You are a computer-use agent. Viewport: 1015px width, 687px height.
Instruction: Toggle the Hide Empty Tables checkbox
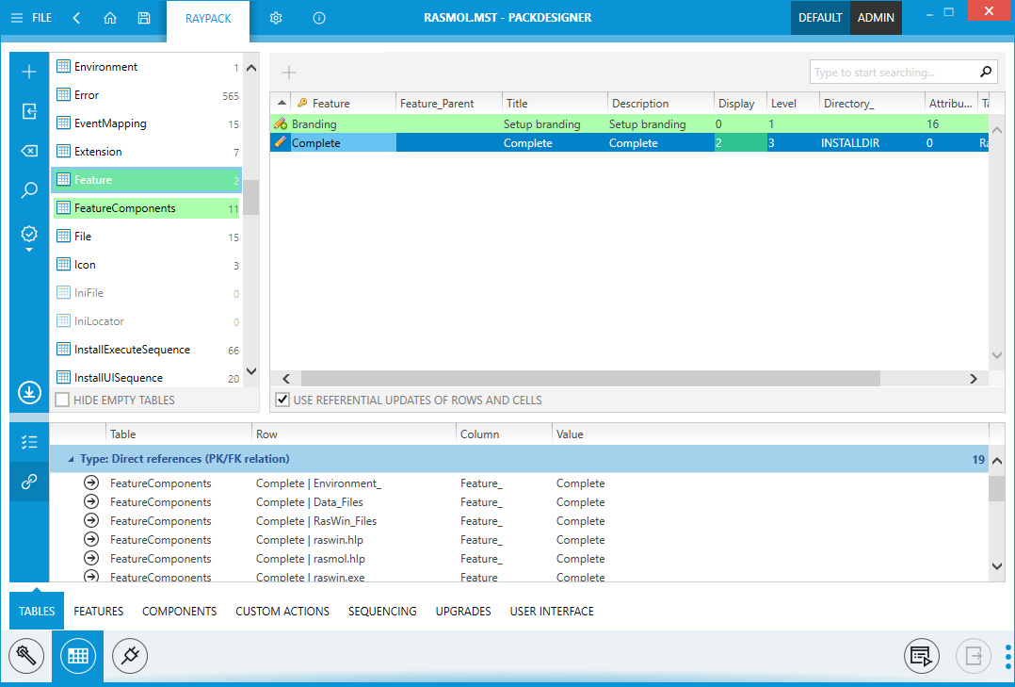coord(62,401)
